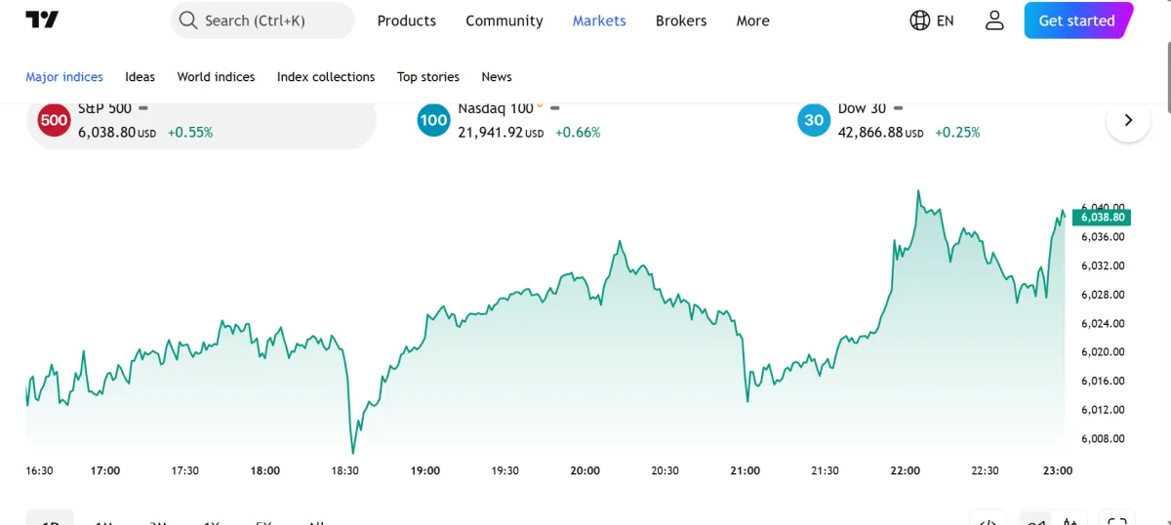Open the Community menu
The height and width of the screenshot is (525, 1171).
point(505,20)
